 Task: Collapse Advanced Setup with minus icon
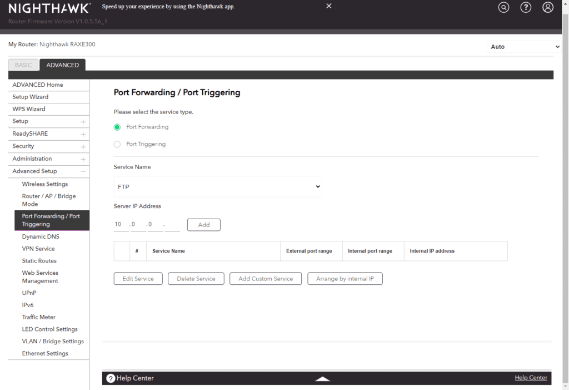point(83,171)
